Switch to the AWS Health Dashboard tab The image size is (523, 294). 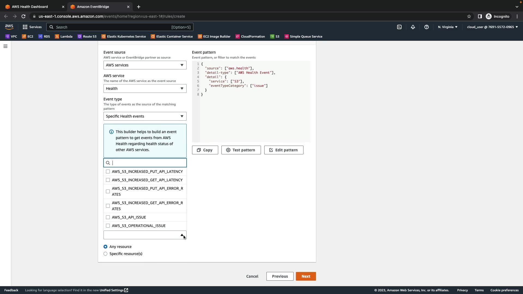click(30, 7)
